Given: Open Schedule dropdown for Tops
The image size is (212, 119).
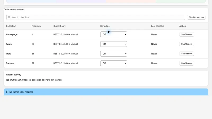Looking at the screenshot, I should tap(114, 54).
